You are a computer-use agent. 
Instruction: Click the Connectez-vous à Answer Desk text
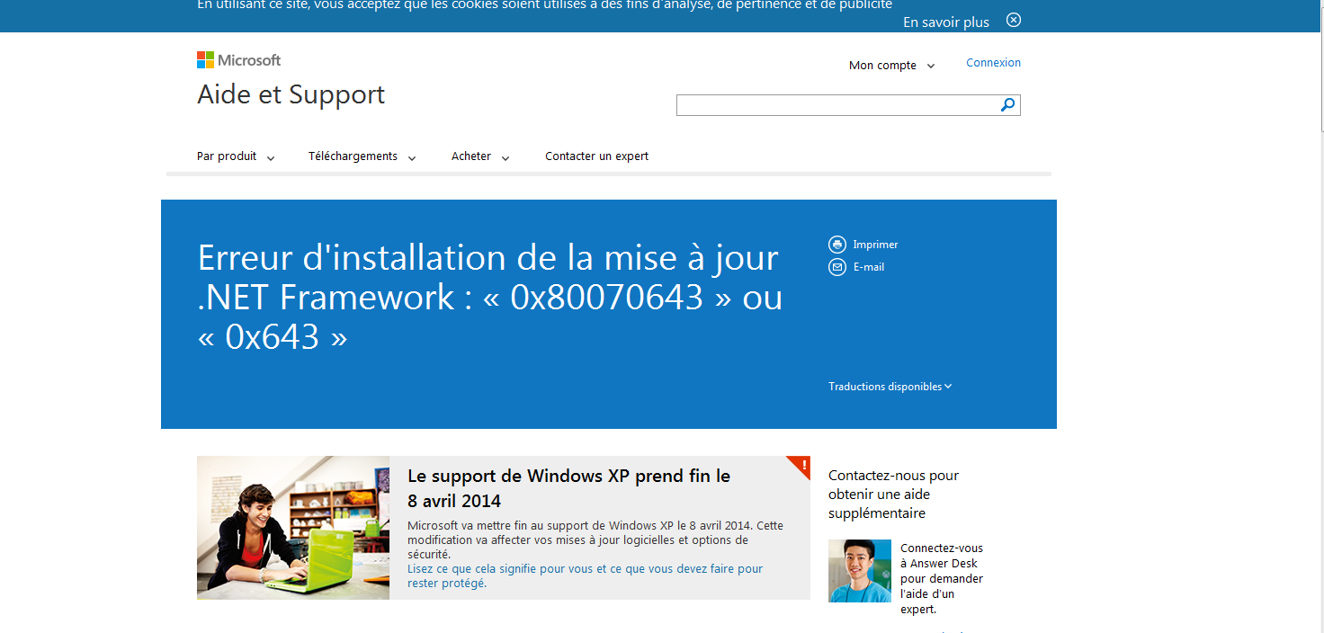coord(942,579)
